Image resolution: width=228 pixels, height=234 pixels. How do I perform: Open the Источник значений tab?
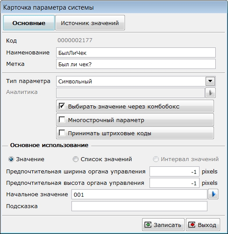point(90,23)
